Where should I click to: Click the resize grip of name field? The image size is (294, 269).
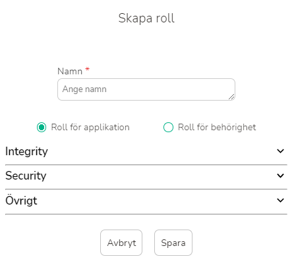tap(231, 97)
